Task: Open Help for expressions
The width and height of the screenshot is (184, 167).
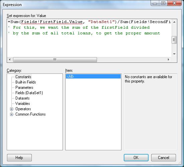Action: pyautogui.click(x=19, y=158)
